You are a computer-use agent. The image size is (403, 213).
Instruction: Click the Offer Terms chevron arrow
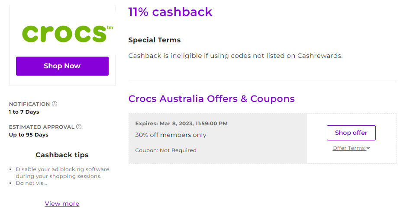tap(368, 148)
